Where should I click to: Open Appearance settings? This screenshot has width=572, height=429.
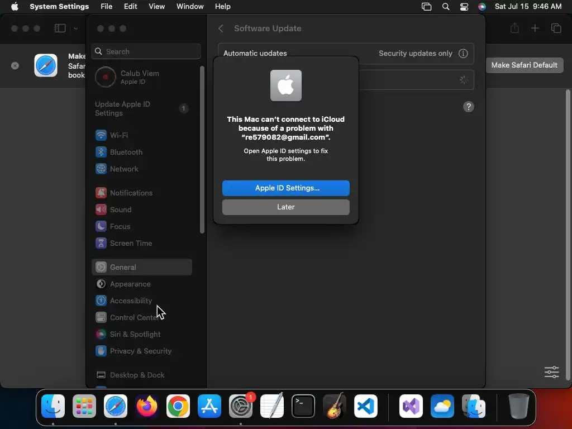(x=142, y=284)
